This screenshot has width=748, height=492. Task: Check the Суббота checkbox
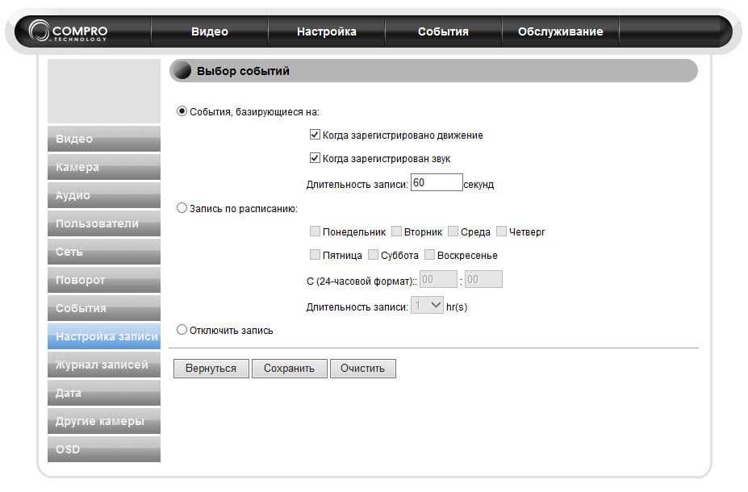point(373,255)
